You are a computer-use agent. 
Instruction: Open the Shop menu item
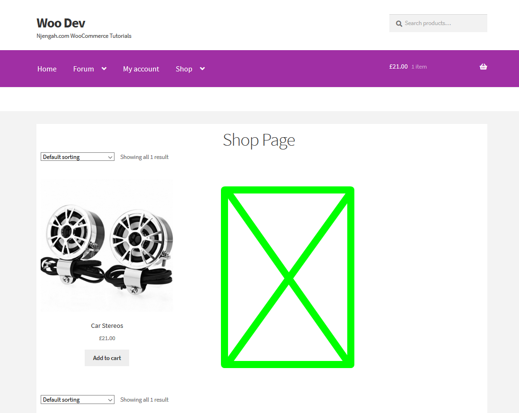click(184, 69)
